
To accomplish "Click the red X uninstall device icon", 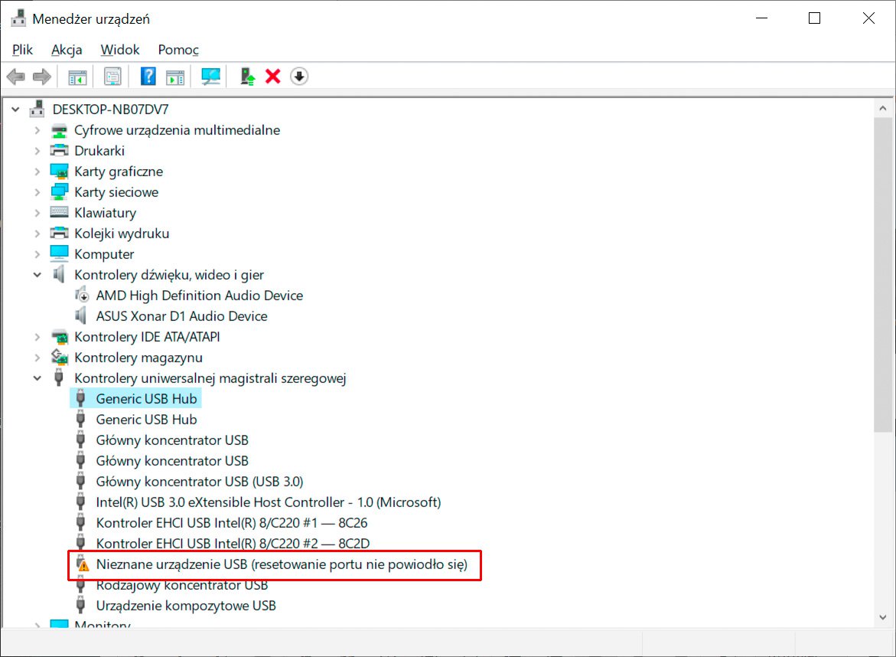I will [272, 76].
